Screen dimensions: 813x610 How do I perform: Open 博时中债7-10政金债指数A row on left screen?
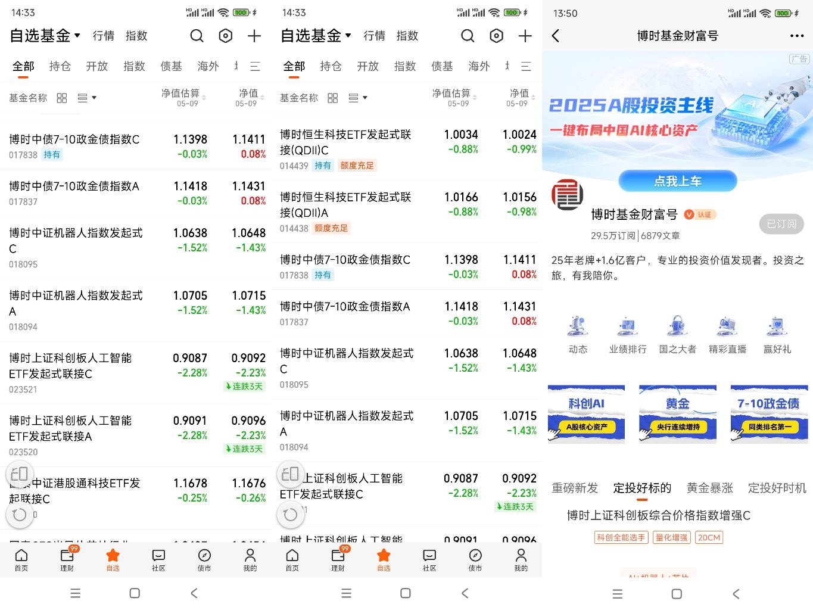[136, 193]
